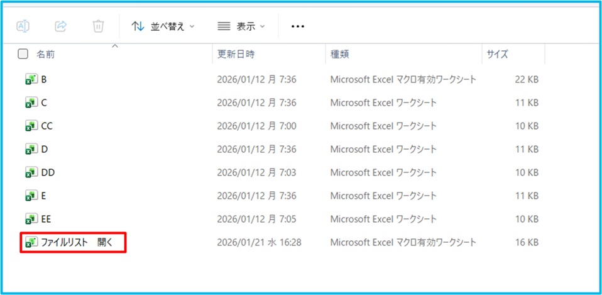602x295 pixels.
Task: Click the Excel icon of file CC
Action: (31, 126)
